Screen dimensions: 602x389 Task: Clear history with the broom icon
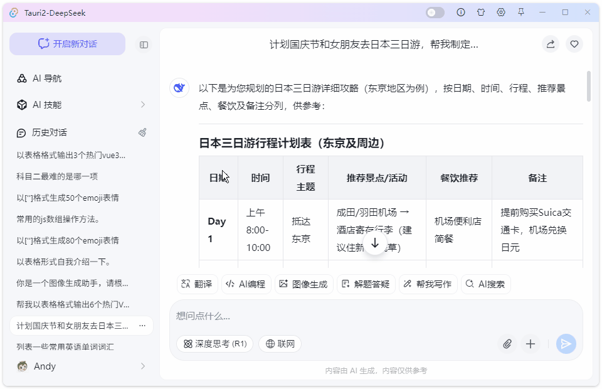[x=142, y=132]
